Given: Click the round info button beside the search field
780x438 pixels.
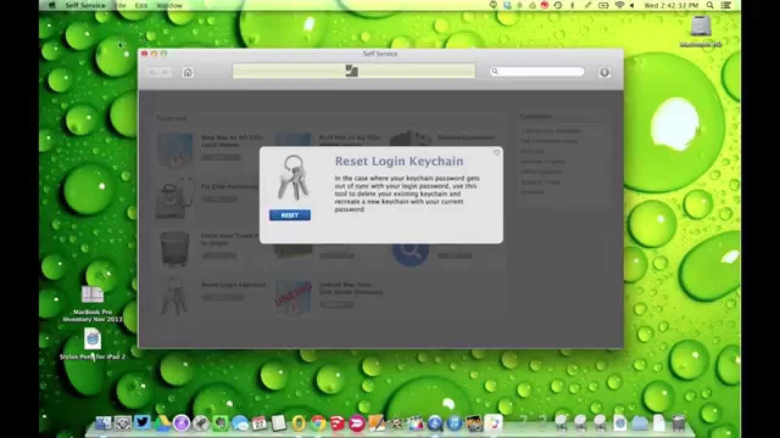Looking at the screenshot, I should (x=604, y=72).
